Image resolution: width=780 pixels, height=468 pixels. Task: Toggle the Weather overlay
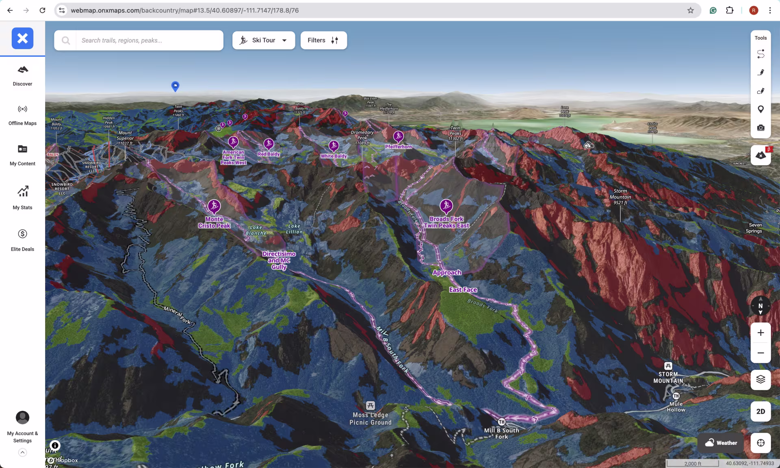point(721,443)
